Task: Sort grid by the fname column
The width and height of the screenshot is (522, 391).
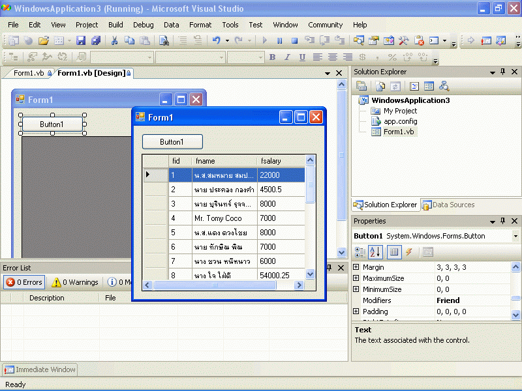Action: tap(224, 161)
